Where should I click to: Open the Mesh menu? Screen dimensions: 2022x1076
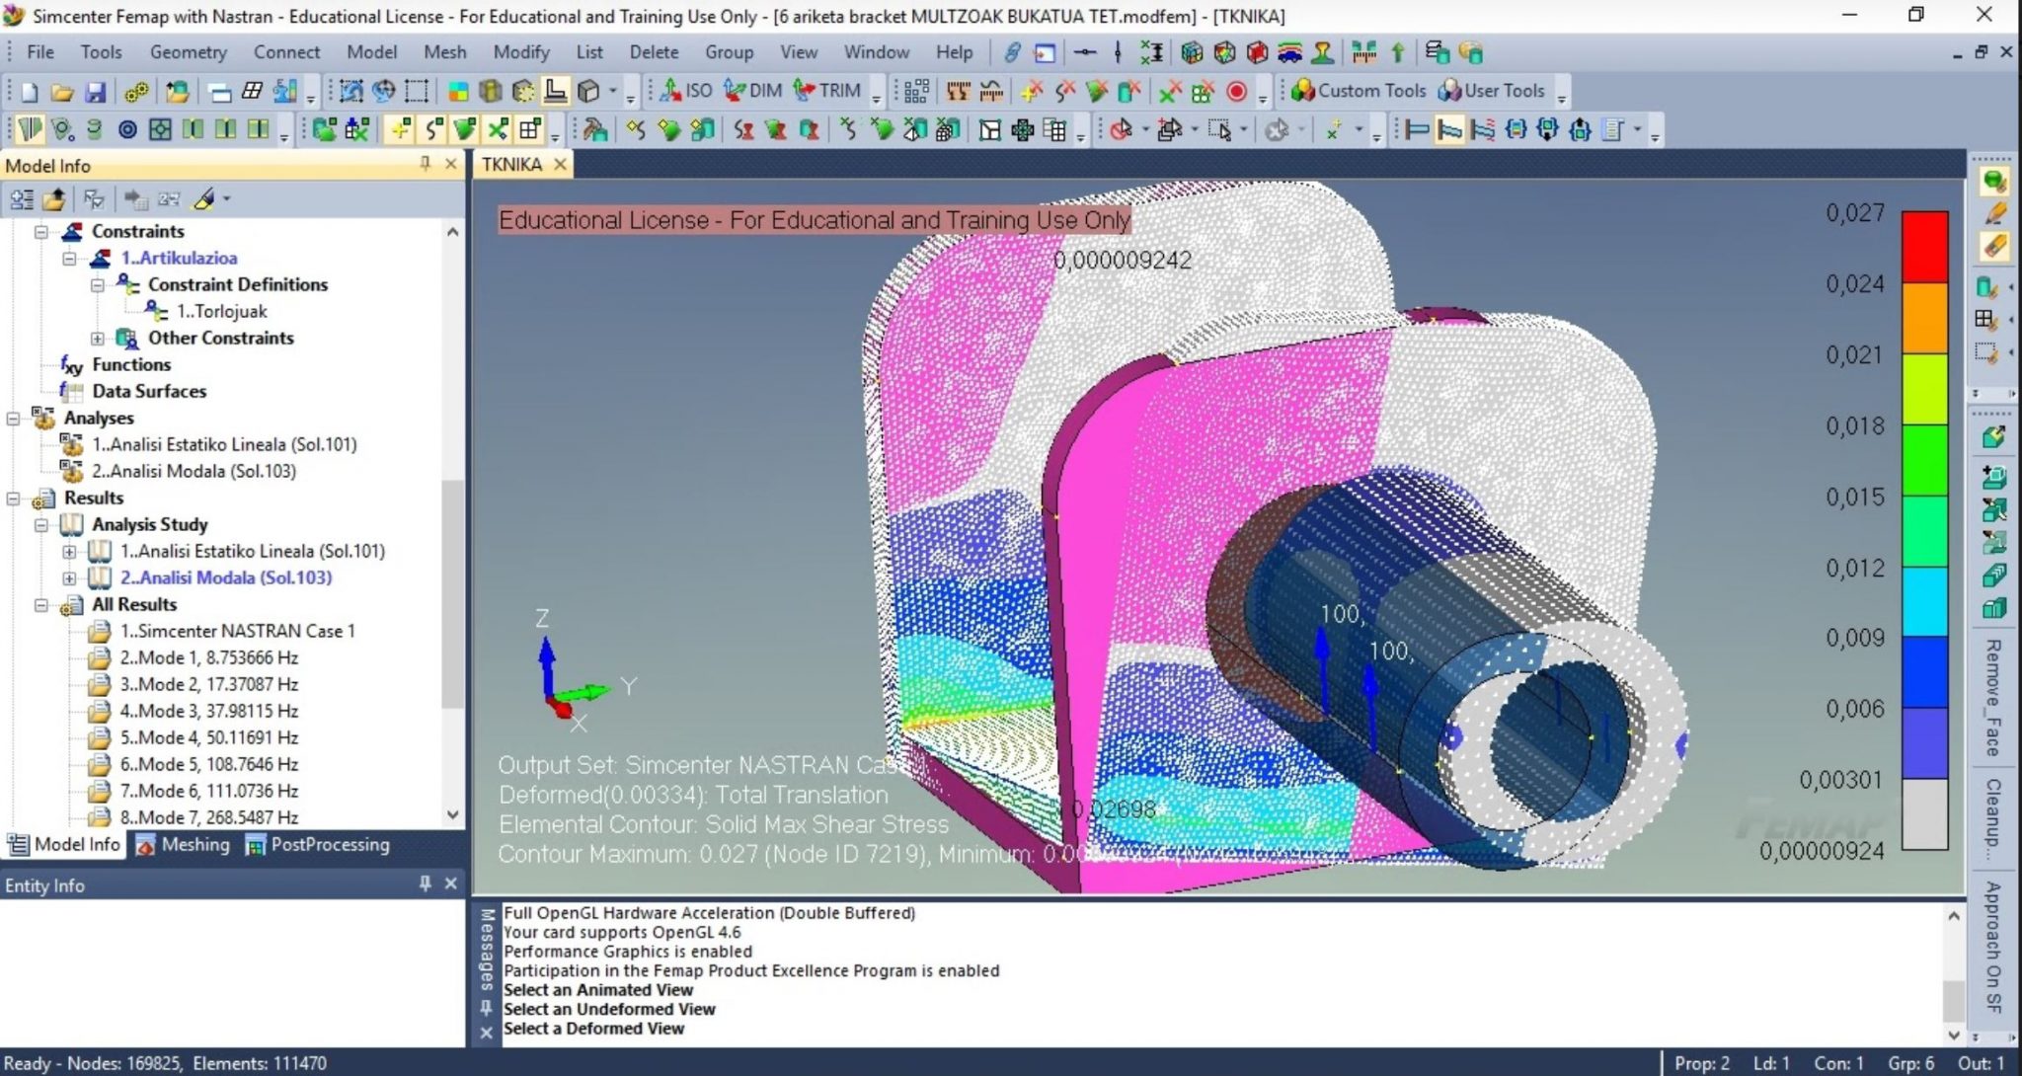[444, 51]
